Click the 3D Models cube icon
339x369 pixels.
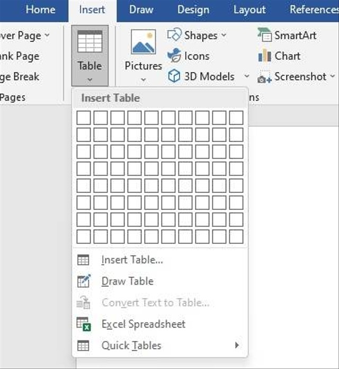pyautogui.click(x=174, y=76)
